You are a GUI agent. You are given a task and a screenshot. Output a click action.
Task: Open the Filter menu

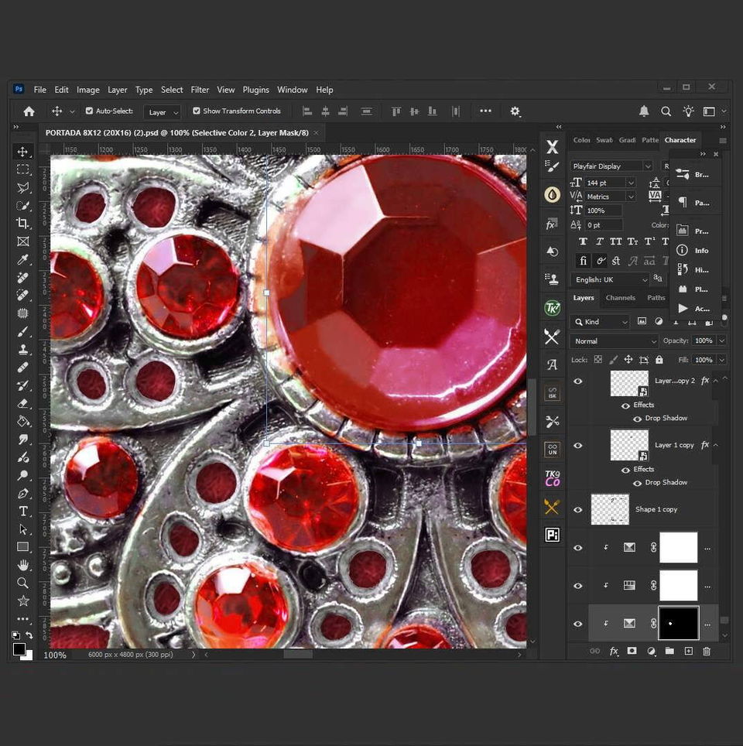200,90
